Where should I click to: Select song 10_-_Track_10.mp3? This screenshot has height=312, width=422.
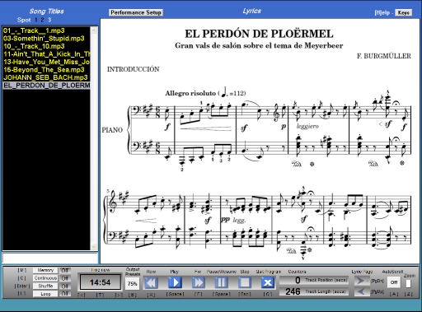pyautogui.click(x=46, y=46)
